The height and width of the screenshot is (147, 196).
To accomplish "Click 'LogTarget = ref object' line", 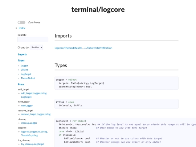I will pos(71,121).
